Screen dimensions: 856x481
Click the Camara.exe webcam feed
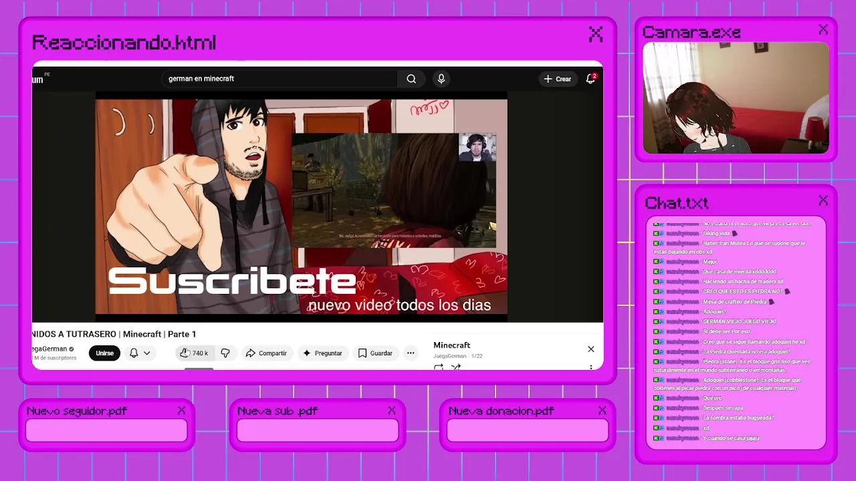click(736, 98)
